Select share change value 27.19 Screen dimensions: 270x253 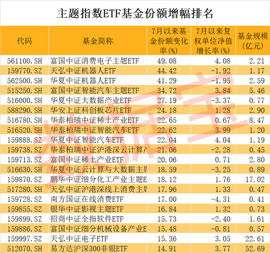167,101
